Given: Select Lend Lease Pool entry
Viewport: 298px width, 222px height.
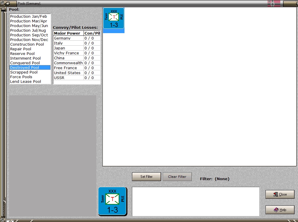Looking at the screenshot, I should tap(26, 81).
